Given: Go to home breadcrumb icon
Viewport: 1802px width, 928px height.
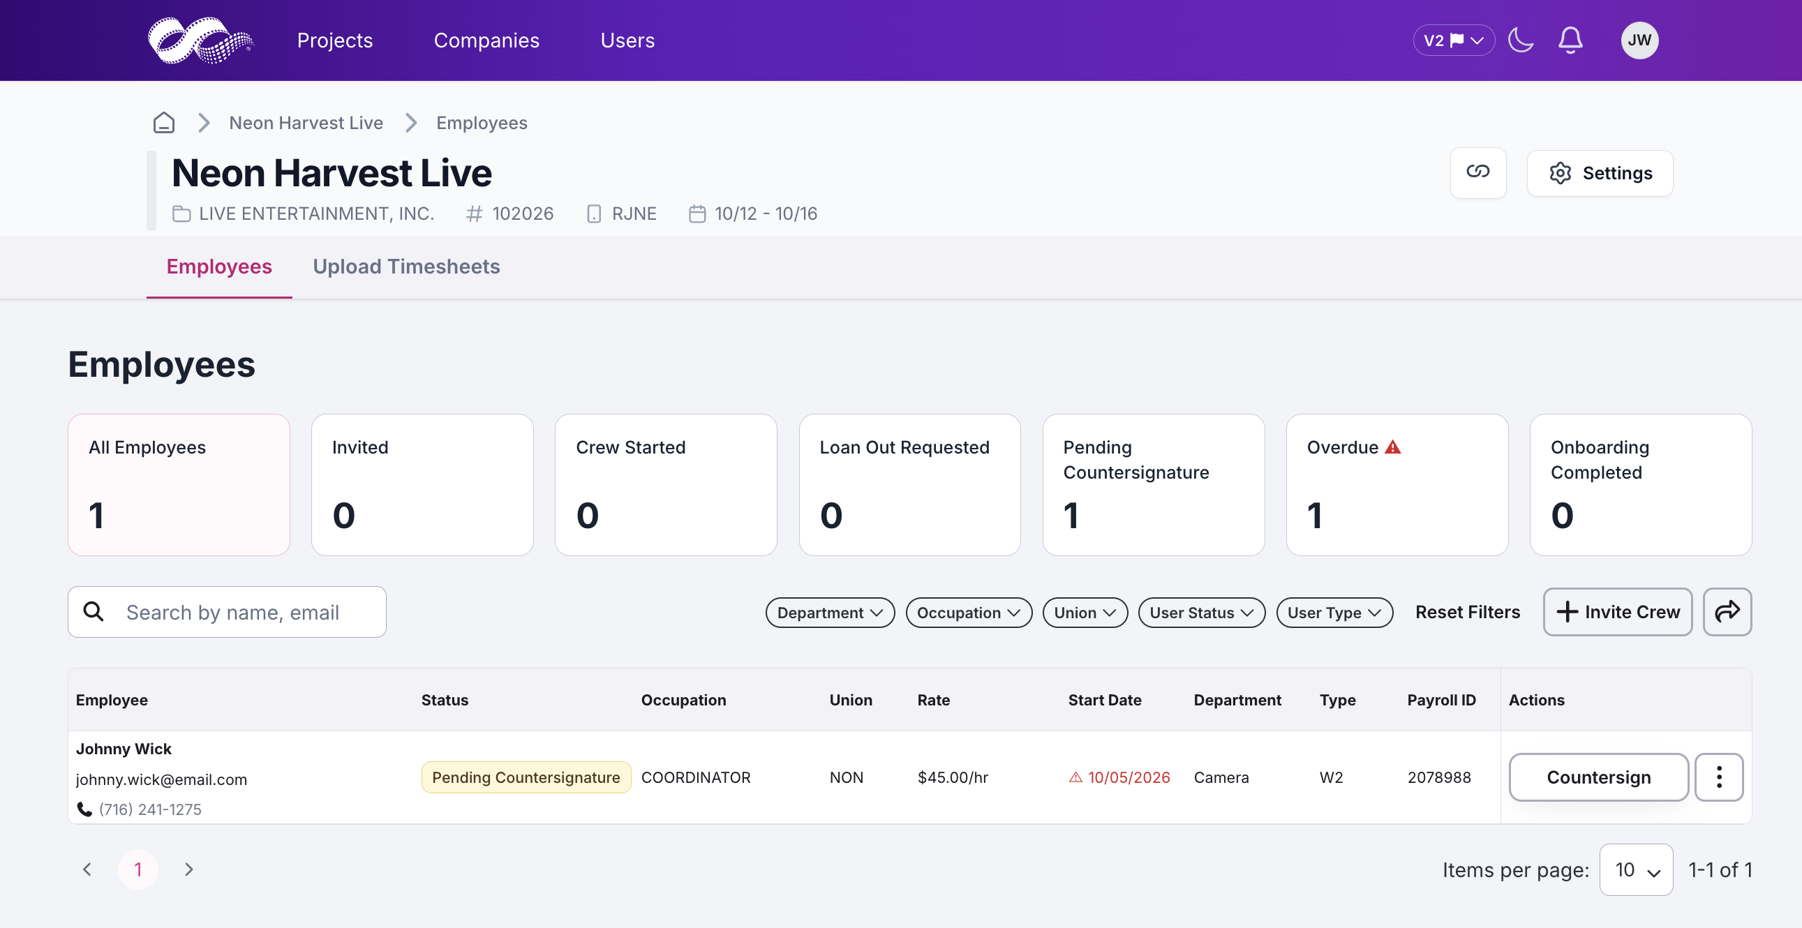Looking at the screenshot, I should click(x=164, y=123).
